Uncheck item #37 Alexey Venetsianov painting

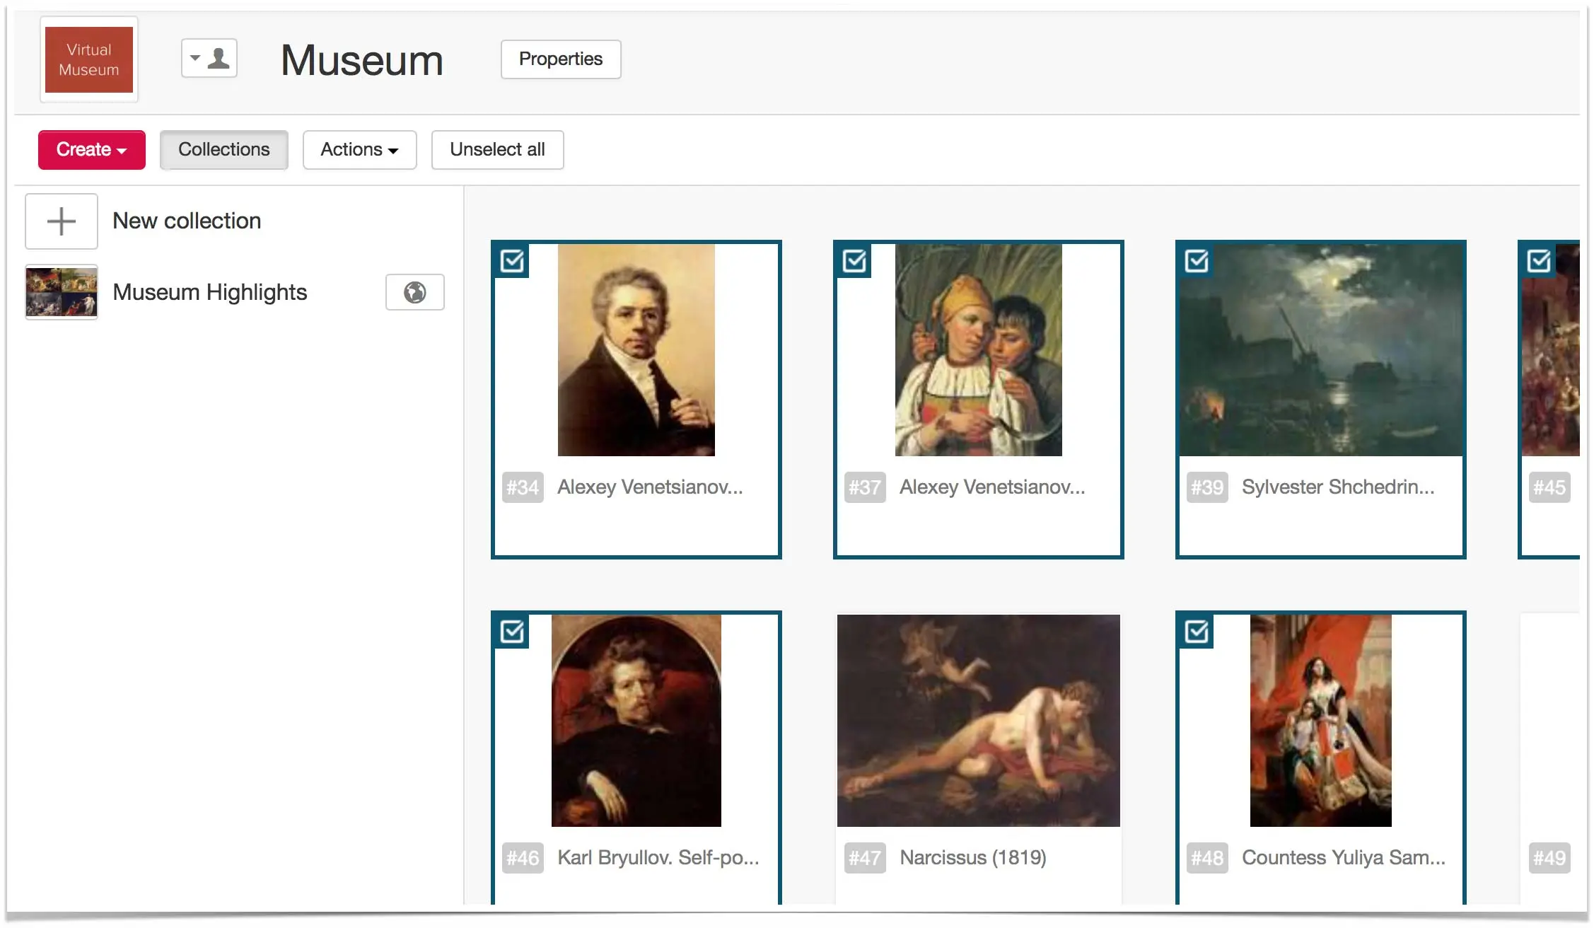pyautogui.click(x=854, y=261)
